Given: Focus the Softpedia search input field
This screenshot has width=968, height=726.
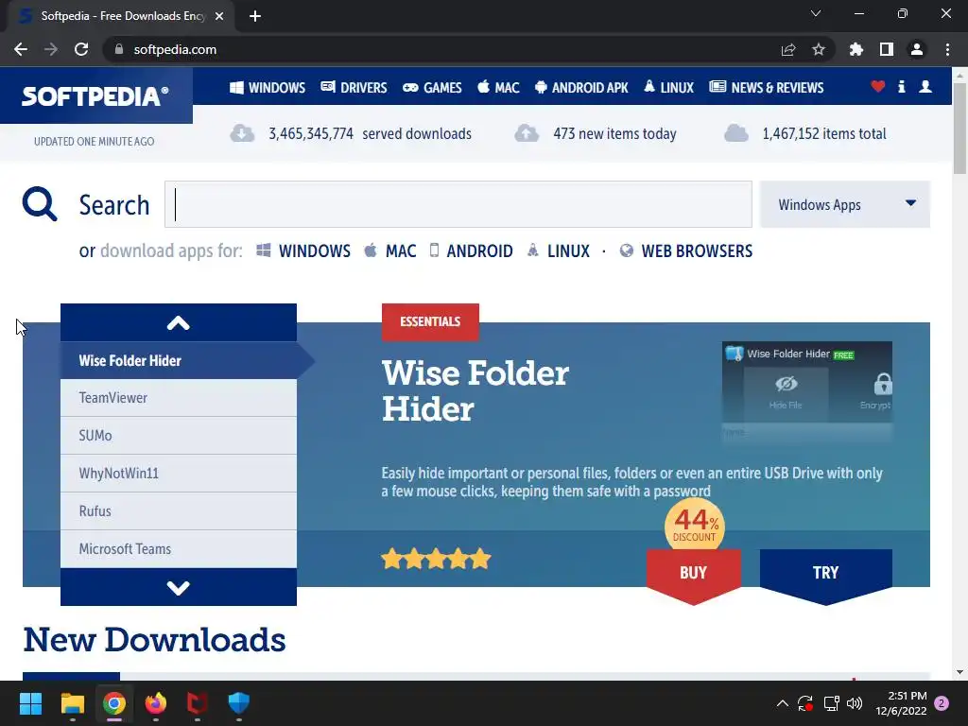Looking at the screenshot, I should click(x=458, y=204).
